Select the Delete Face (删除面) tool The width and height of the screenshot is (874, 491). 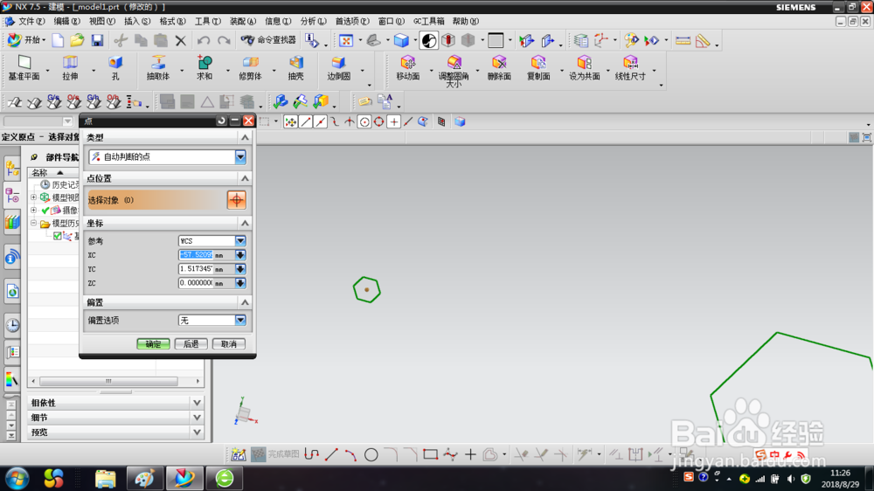tap(499, 68)
